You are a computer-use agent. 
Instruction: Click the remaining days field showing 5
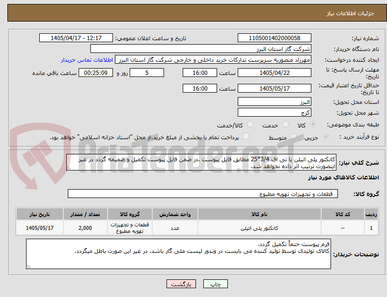147,73
